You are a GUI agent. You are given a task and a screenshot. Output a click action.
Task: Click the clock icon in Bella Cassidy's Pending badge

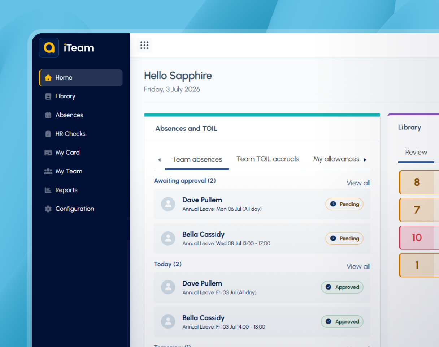click(x=333, y=239)
